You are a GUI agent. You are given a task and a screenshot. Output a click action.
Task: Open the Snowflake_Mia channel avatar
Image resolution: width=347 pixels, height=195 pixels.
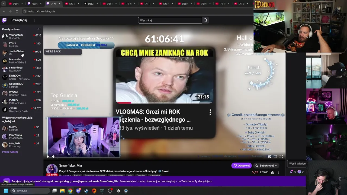coord(52,170)
